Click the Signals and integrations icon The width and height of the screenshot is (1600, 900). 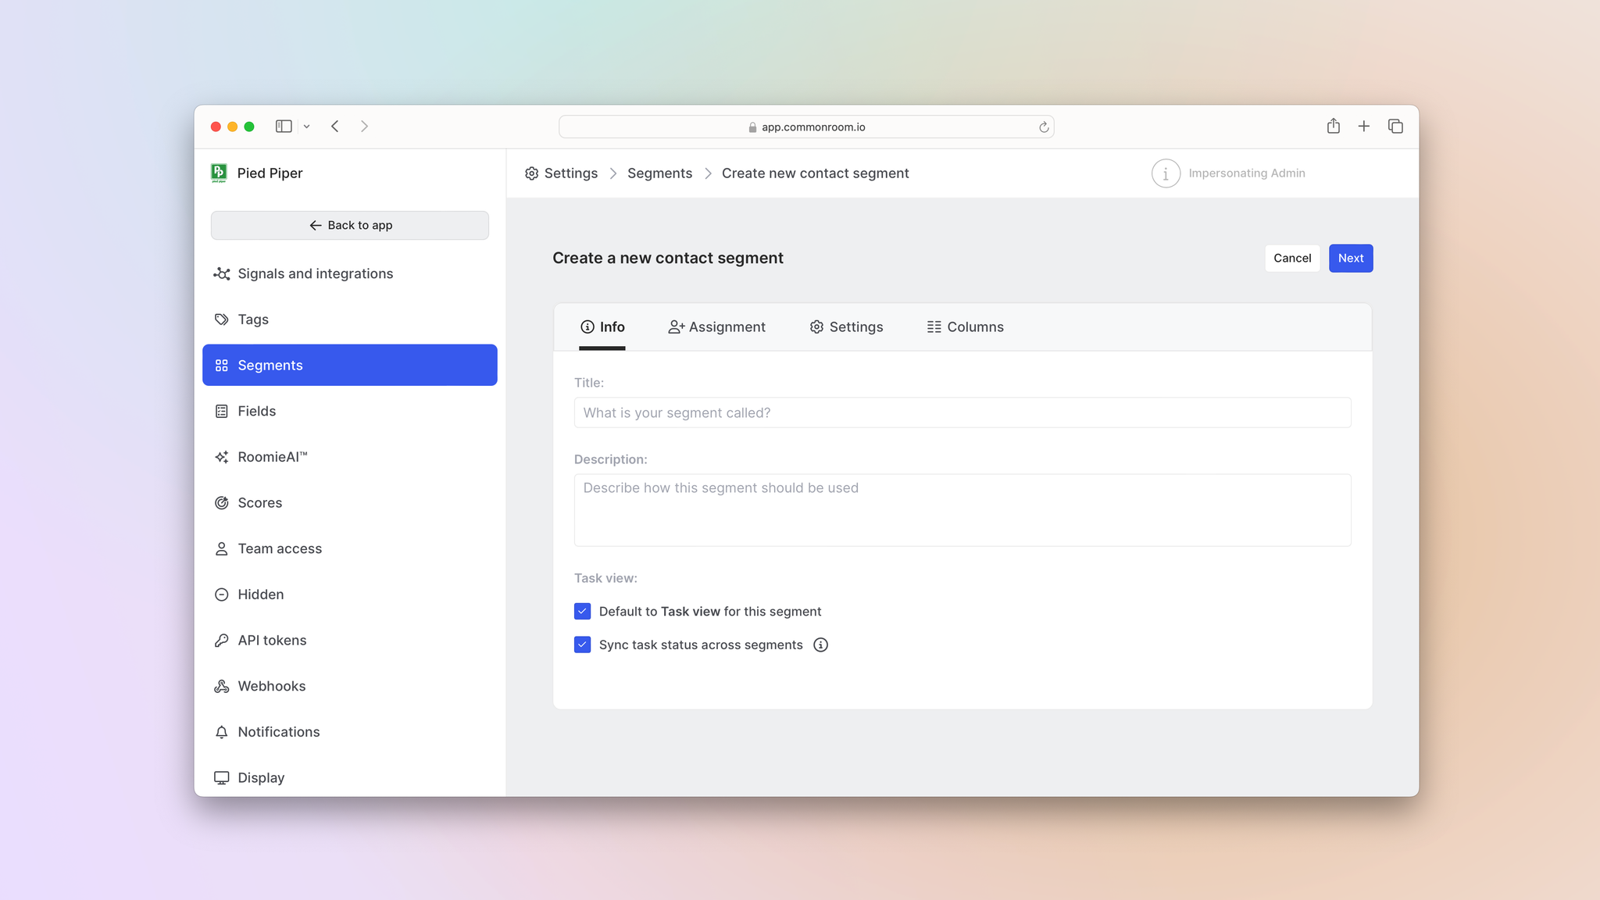click(x=222, y=273)
